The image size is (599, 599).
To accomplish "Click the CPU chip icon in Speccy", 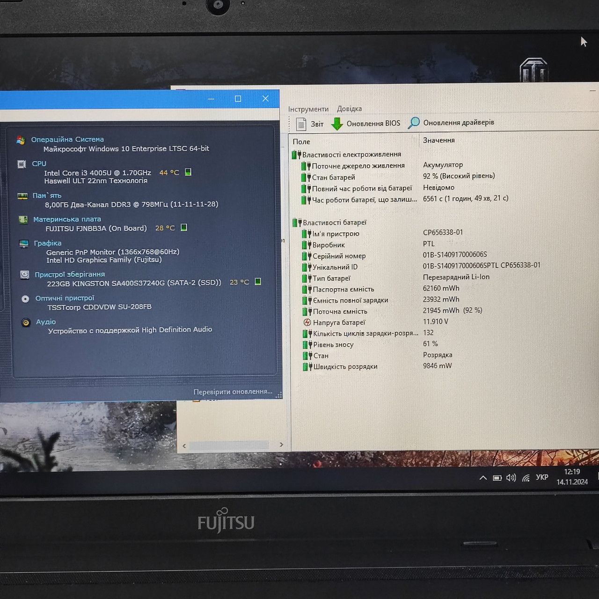I will point(22,164).
